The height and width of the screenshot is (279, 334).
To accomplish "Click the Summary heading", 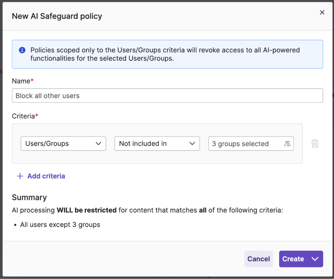I will click(29, 197).
